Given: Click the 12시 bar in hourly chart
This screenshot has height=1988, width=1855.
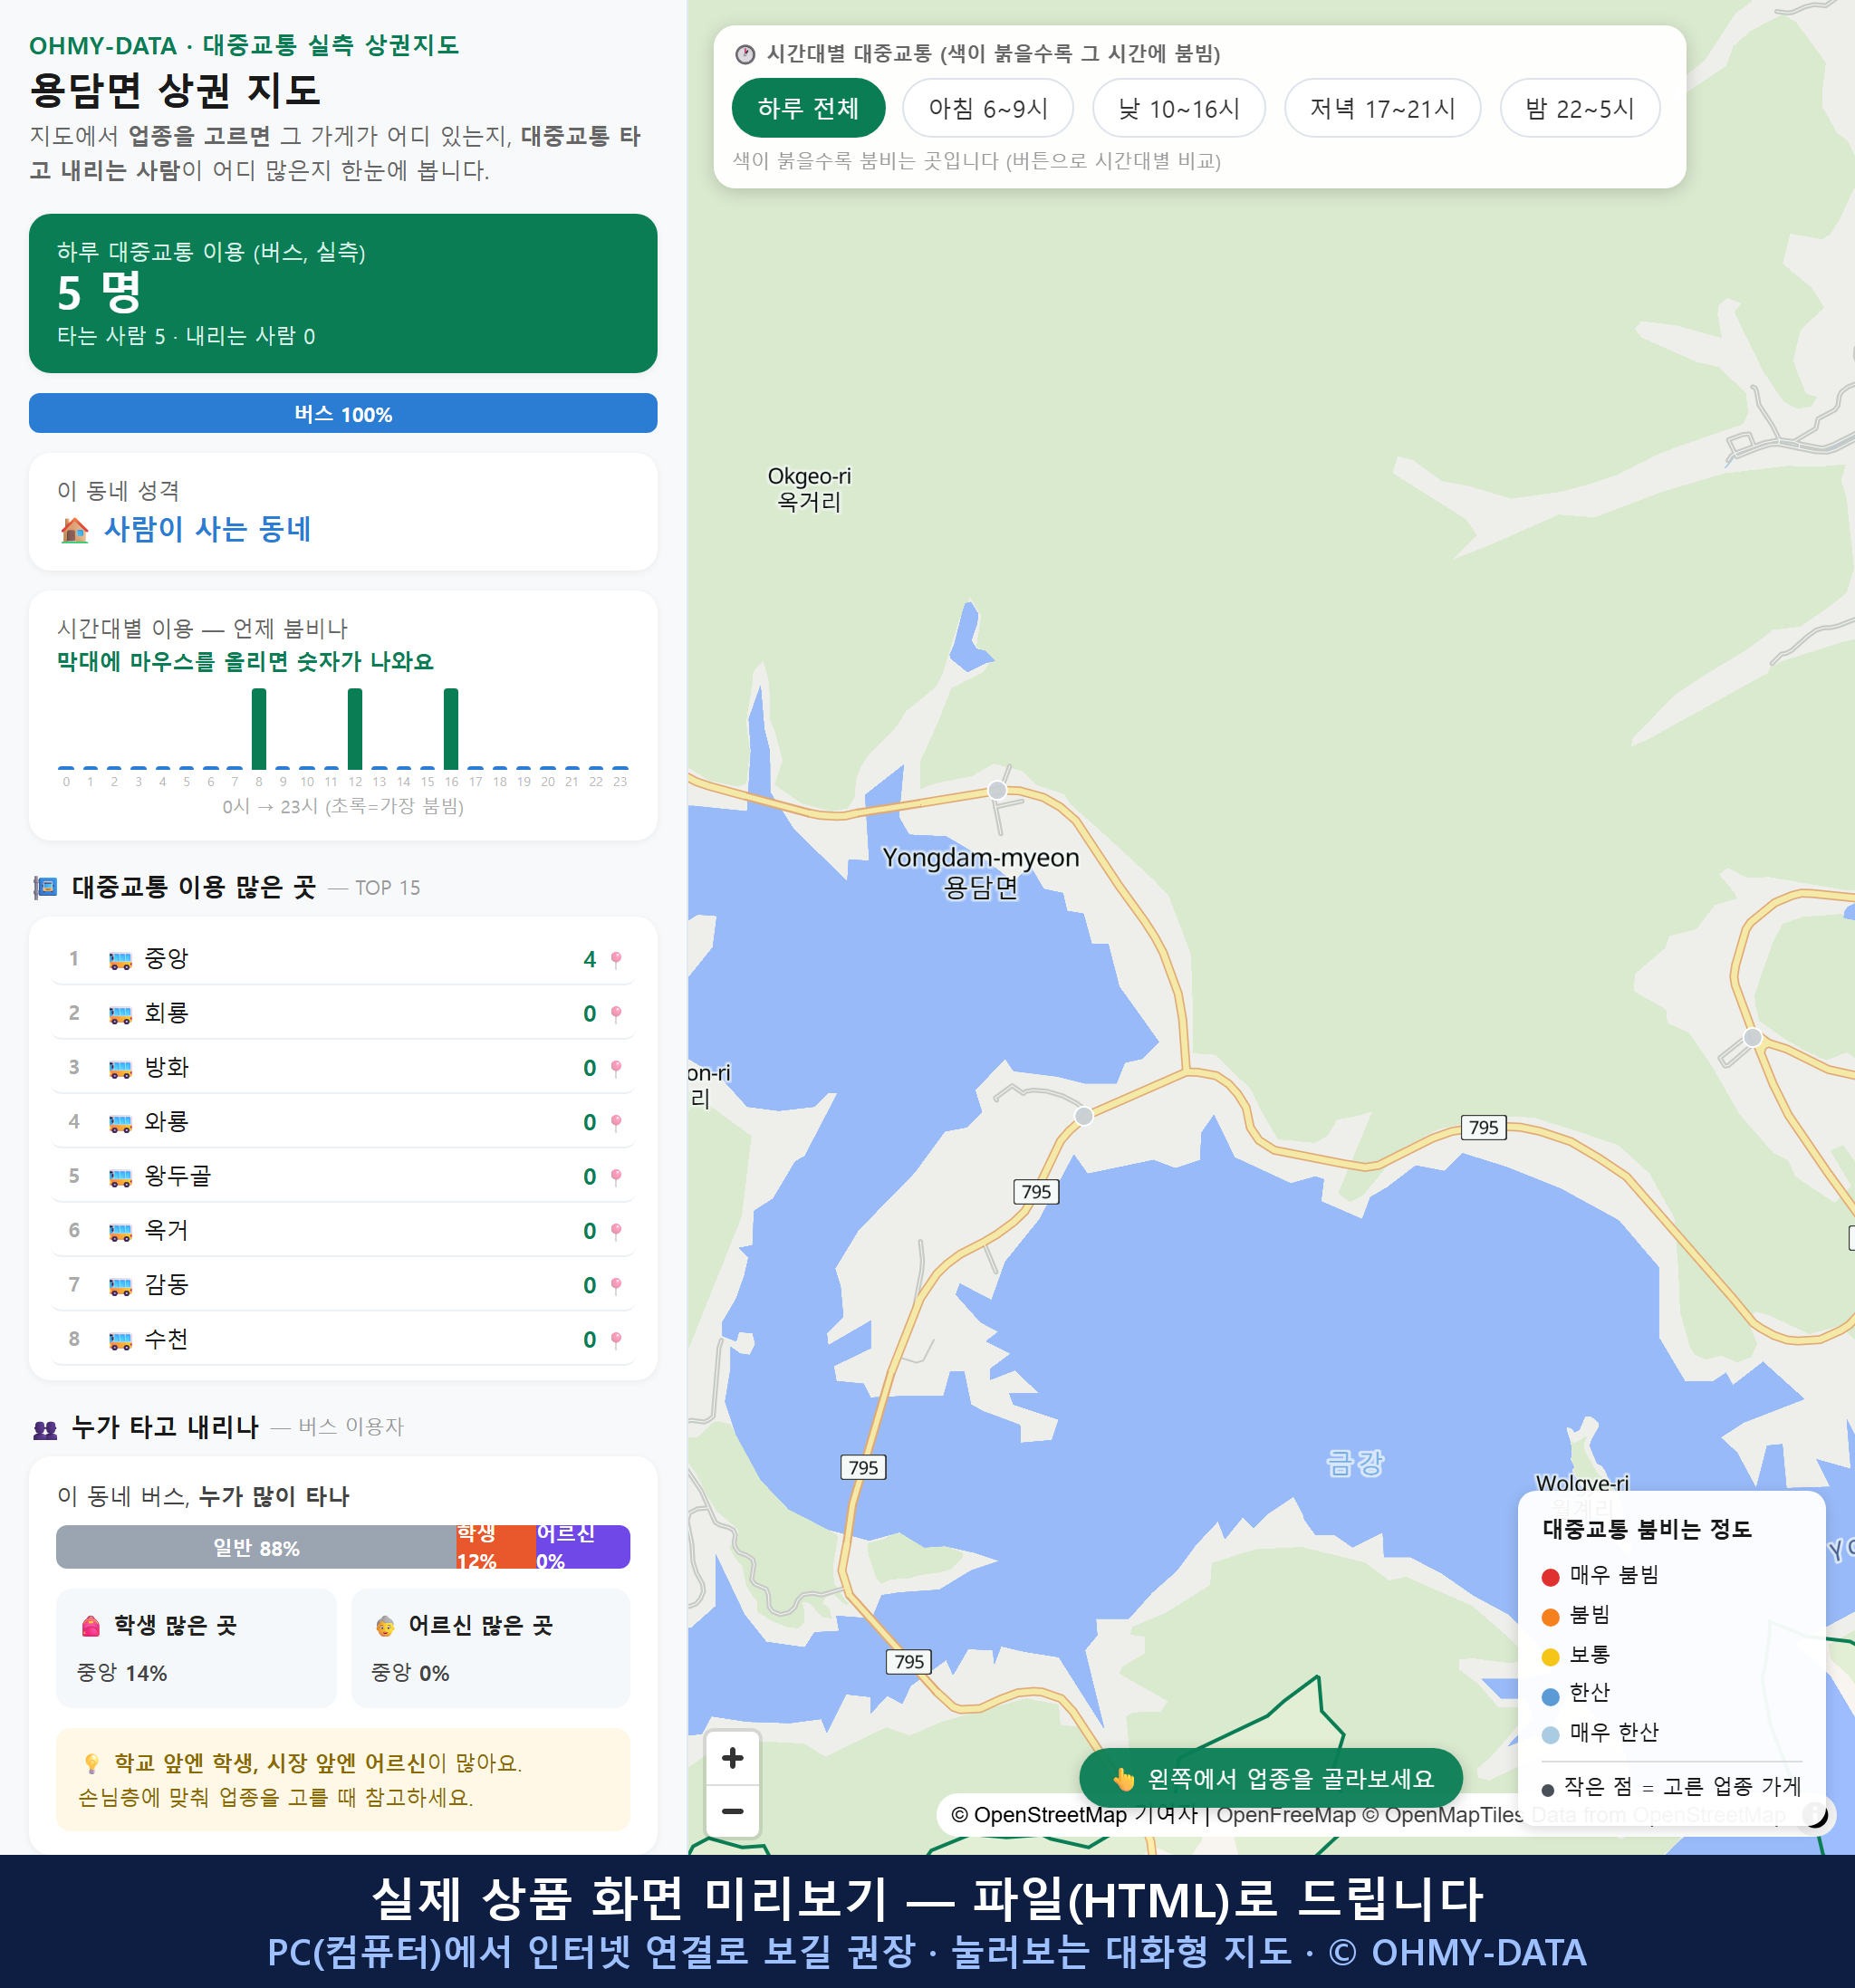Looking at the screenshot, I should tap(355, 728).
